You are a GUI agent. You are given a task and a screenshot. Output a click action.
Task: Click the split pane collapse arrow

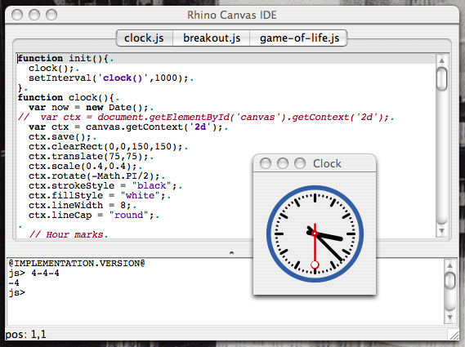(x=231, y=253)
